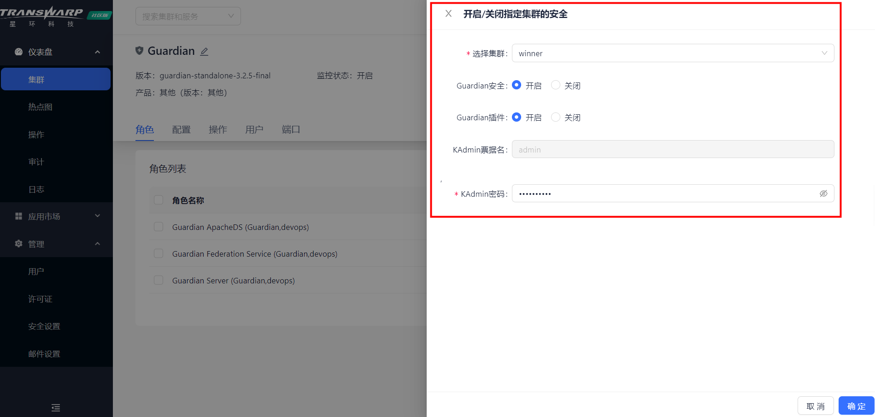Click the application market grid icon
The image size is (875, 417).
pos(18,216)
